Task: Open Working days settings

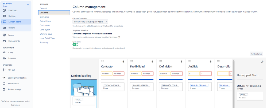Action: click(46, 34)
